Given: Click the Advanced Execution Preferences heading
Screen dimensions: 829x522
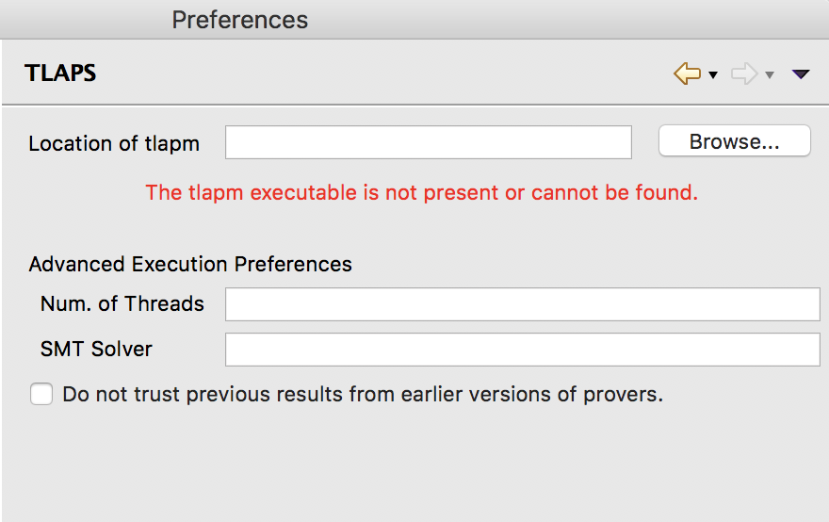Looking at the screenshot, I should click(x=190, y=264).
